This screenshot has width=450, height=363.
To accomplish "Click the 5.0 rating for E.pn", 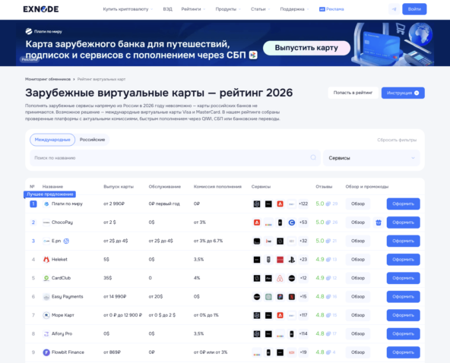I will [x=320, y=241].
